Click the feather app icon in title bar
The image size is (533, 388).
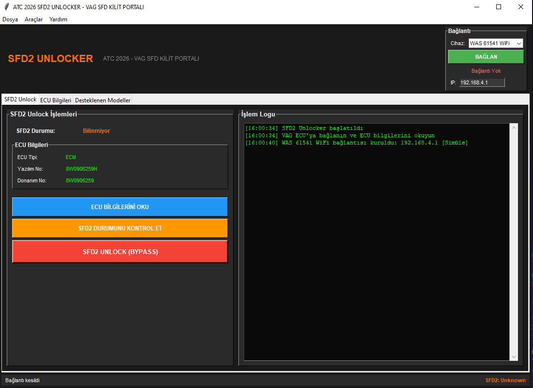coord(6,7)
